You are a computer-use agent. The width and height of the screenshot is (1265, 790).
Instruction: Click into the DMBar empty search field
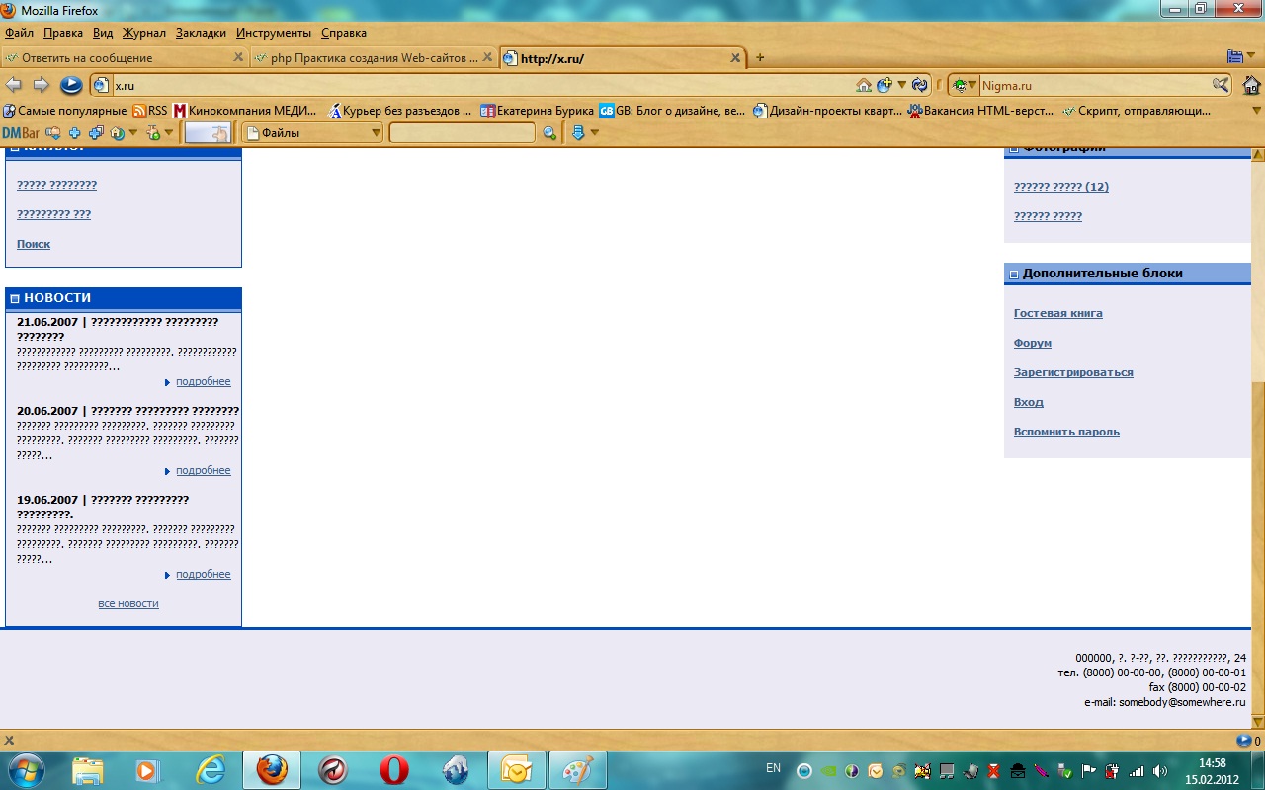coord(462,133)
